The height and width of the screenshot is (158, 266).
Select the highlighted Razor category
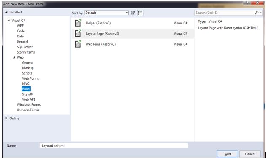[x=26, y=89]
